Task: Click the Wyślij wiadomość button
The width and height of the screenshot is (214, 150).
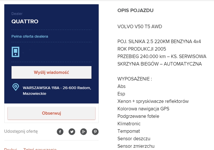Action: coord(51,72)
